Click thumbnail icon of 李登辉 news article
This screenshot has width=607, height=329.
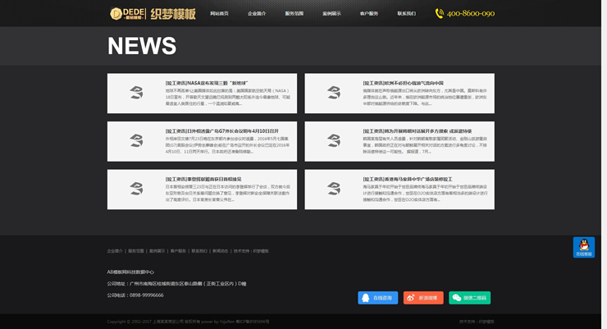click(136, 190)
